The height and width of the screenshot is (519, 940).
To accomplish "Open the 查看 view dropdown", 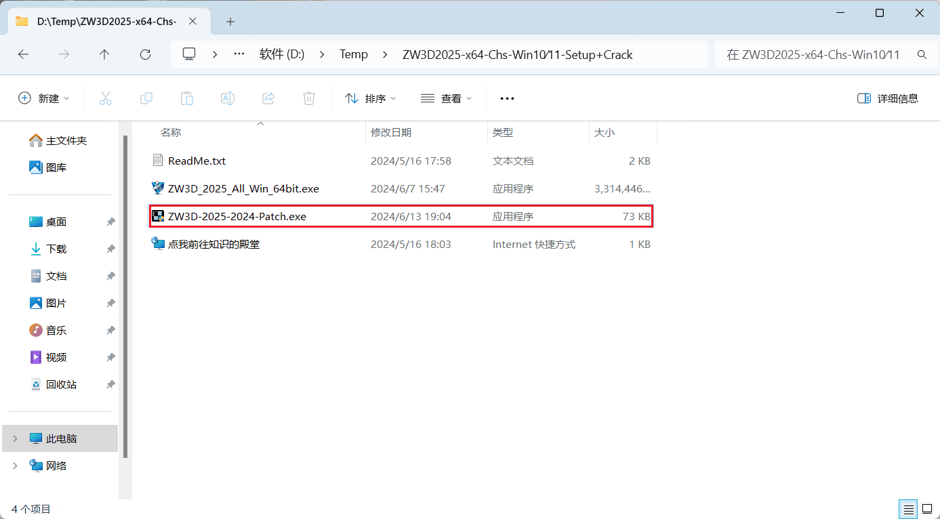I will click(x=446, y=98).
